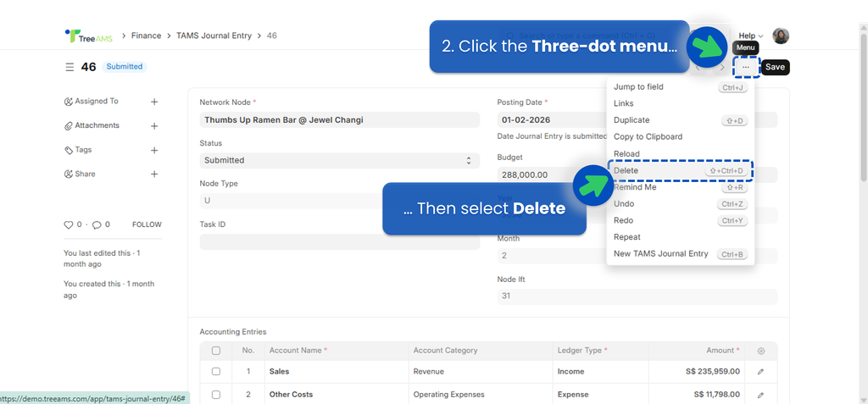Click the FOLLOW button
The image size is (868, 404).
(147, 224)
